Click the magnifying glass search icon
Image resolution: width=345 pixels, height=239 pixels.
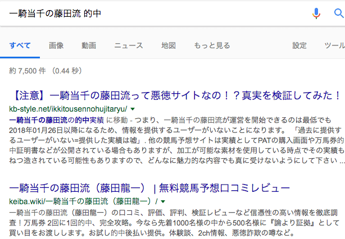339,13
